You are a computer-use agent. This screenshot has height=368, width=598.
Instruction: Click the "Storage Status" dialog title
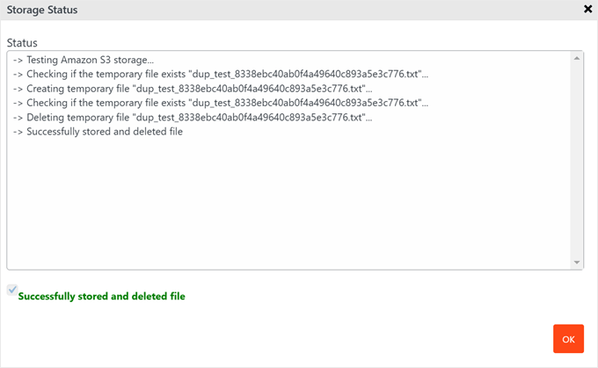[42, 10]
